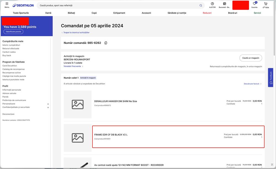Open Echipament menu
This screenshot has width=276, height=169.
[119, 13]
